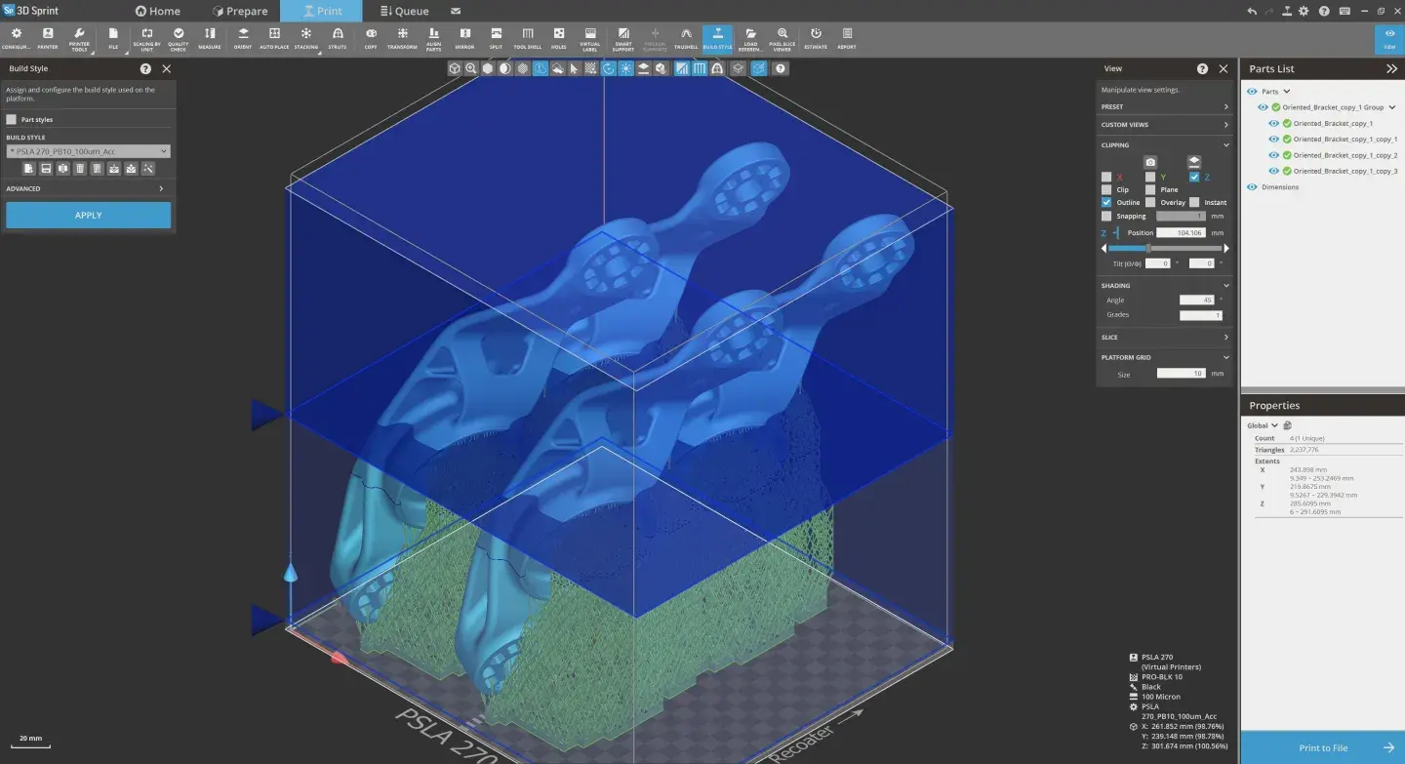This screenshot has height=764, width=1405.
Task: Switch to the Queue tab
Action: pyautogui.click(x=403, y=11)
